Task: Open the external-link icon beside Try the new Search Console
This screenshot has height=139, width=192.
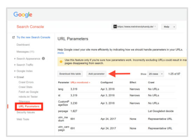Action: 13,37
